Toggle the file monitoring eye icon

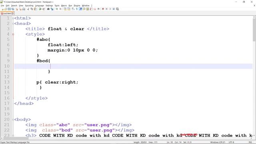(x=98, y=9)
